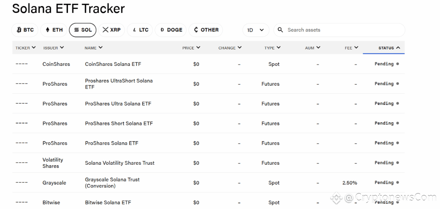Click the SOL filter chip
This screenshot has height=209, width=440.
tap(82, 30)
